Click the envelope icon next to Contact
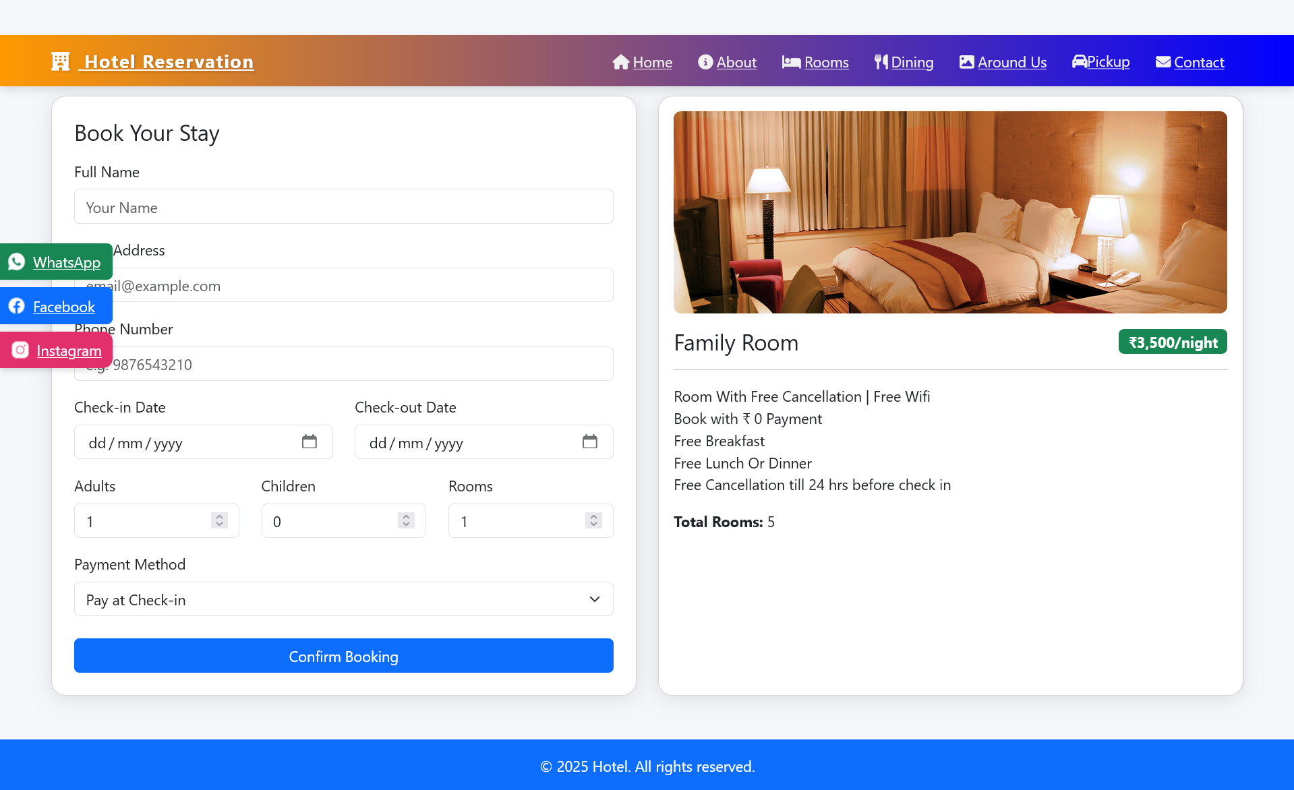 tap(1162, 61)
